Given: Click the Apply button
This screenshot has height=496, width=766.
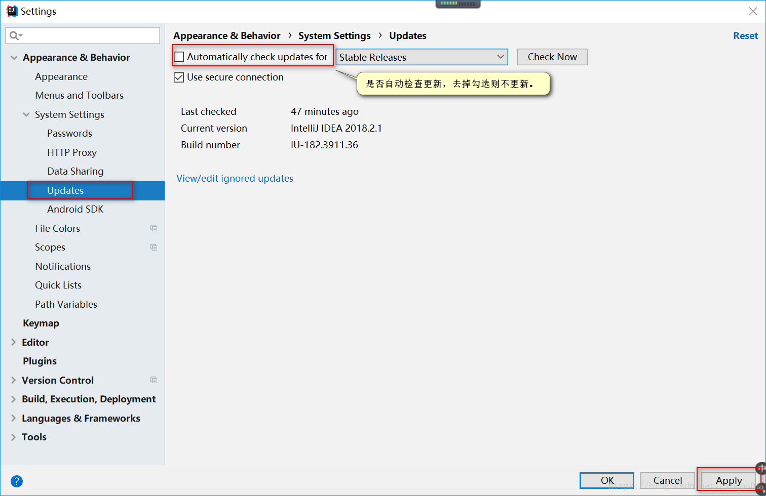Looking at the screenshot, I should pos(729,480).
